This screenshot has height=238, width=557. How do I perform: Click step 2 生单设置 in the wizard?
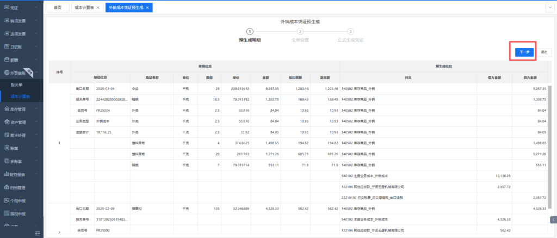300,32
